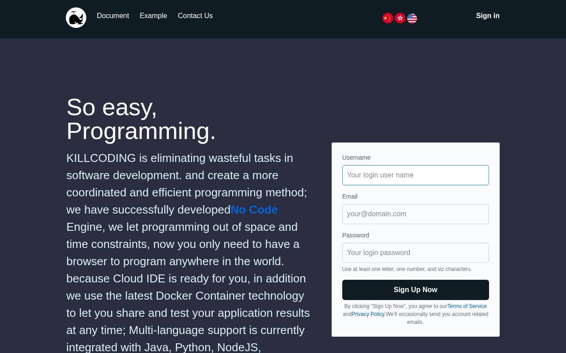The width and height of the screenshot is (566, 353).
Task: Open the Contact Us page
Action: point(195,16)
